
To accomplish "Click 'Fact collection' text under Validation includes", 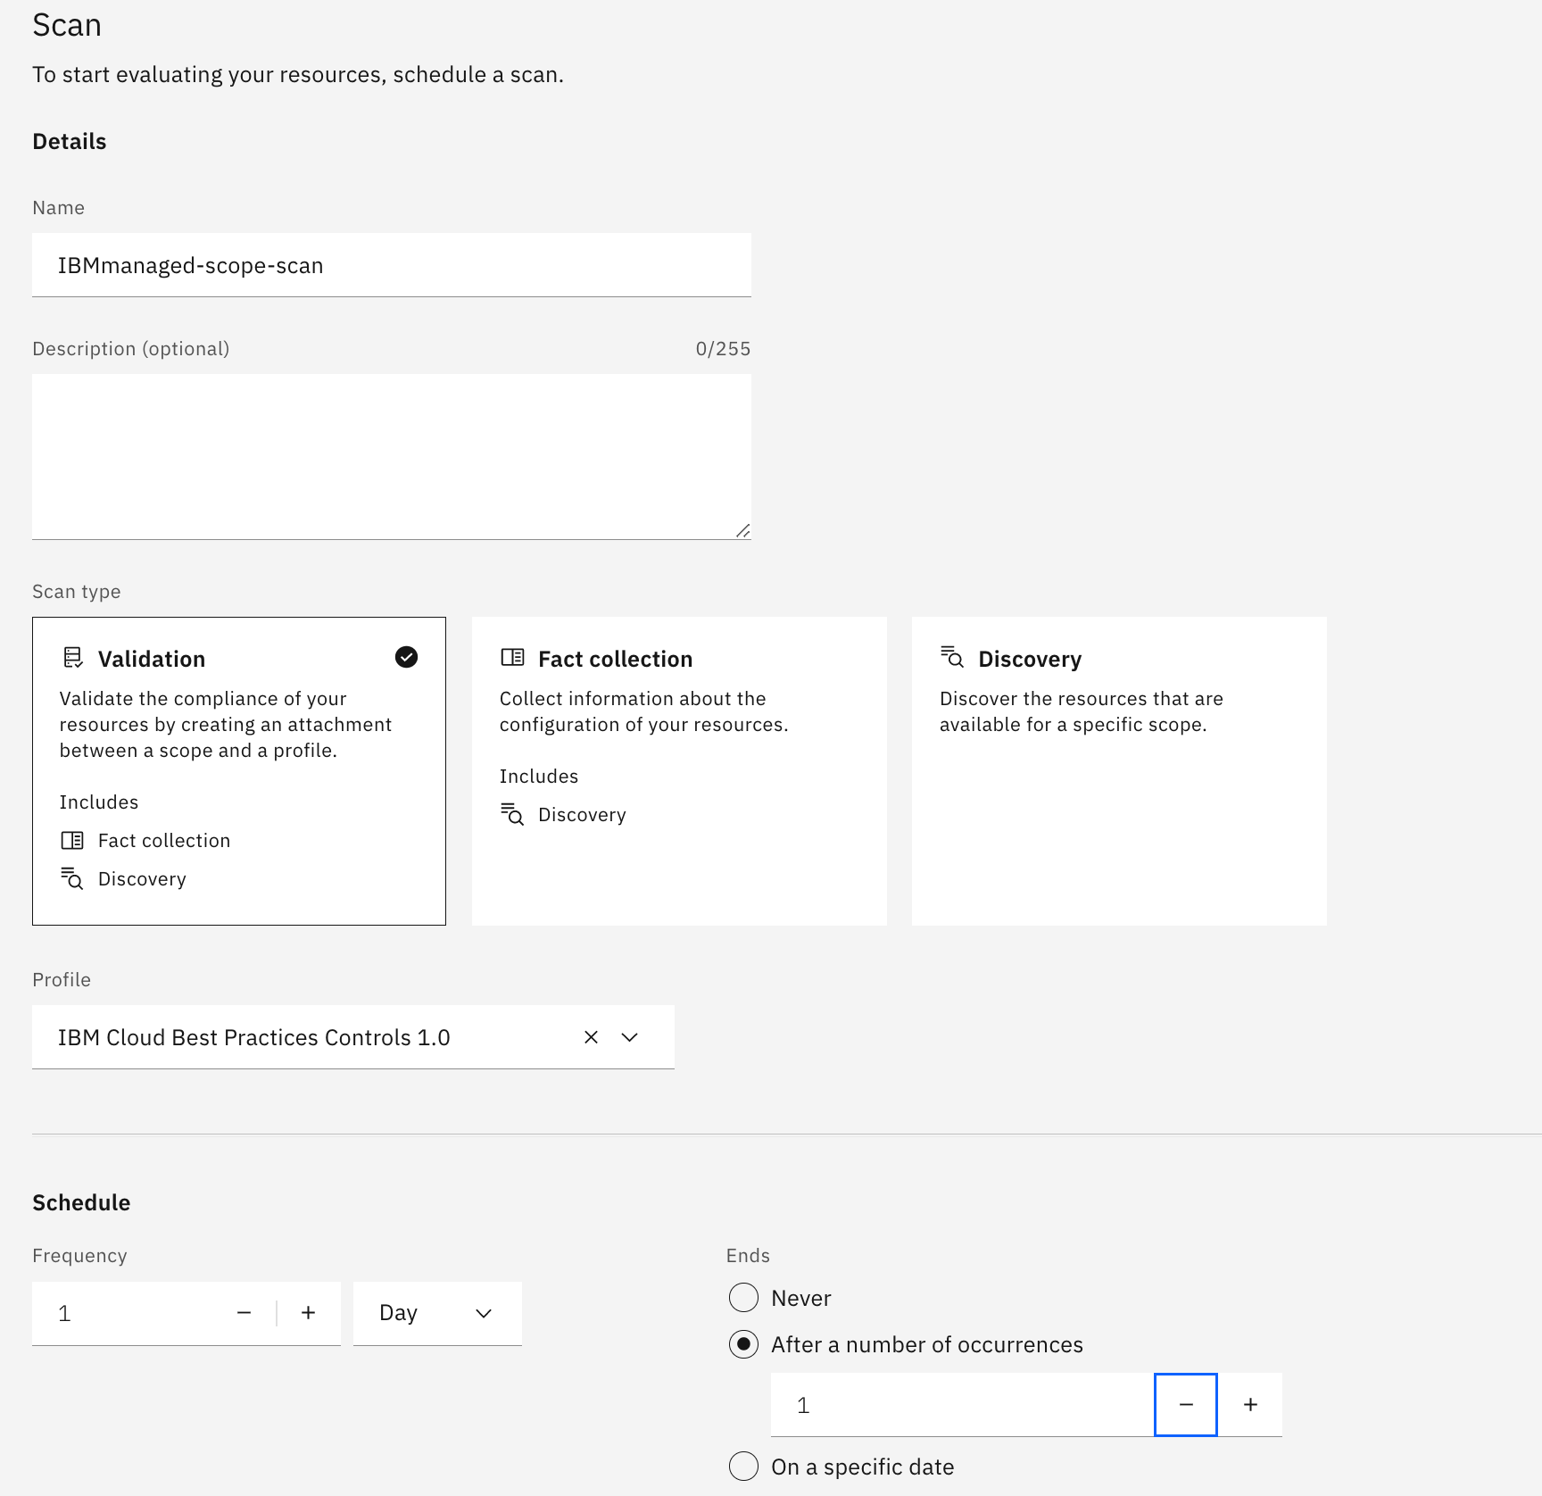I will click(164, 841).
